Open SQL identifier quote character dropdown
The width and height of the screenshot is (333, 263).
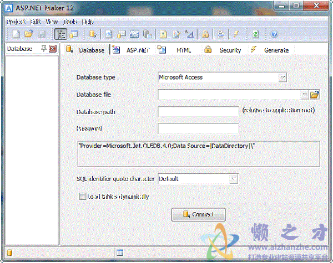tap(234, 179)
